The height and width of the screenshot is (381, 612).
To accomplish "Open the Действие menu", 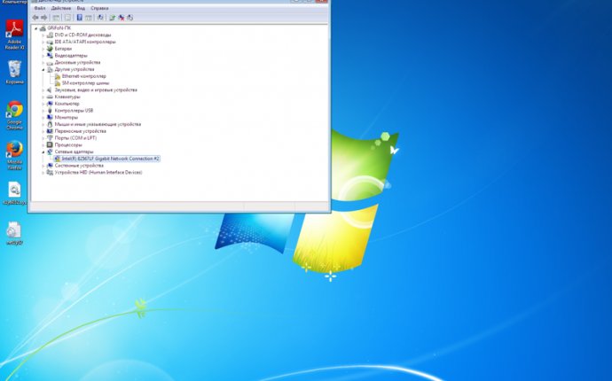I will 61,8.
